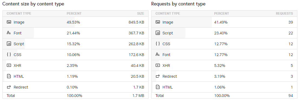The width and height of the screenshot is (302, 101).
Task: Click the REQUESTS column header
Action: pyautogui.click(x=284, y=14)
